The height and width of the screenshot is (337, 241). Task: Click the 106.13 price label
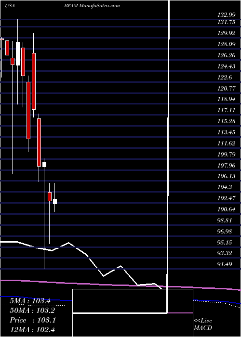click(227, 176)
